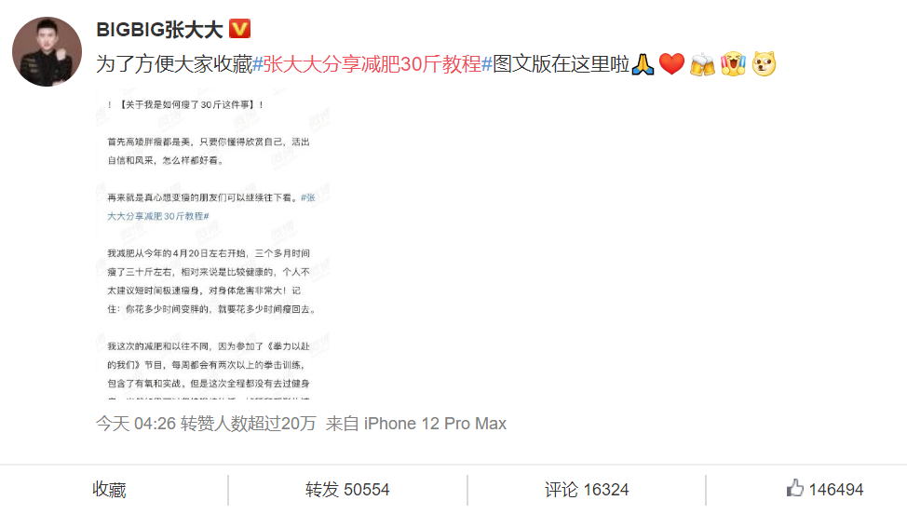Click the beer mugs emoji

coord(702,64)
